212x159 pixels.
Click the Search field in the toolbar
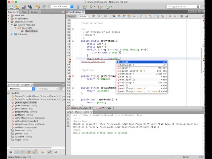pyautogui.click(x=183, y=7)
